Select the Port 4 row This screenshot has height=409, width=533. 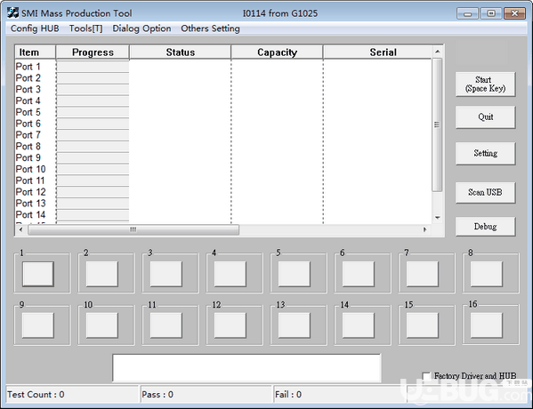[223, 100]
